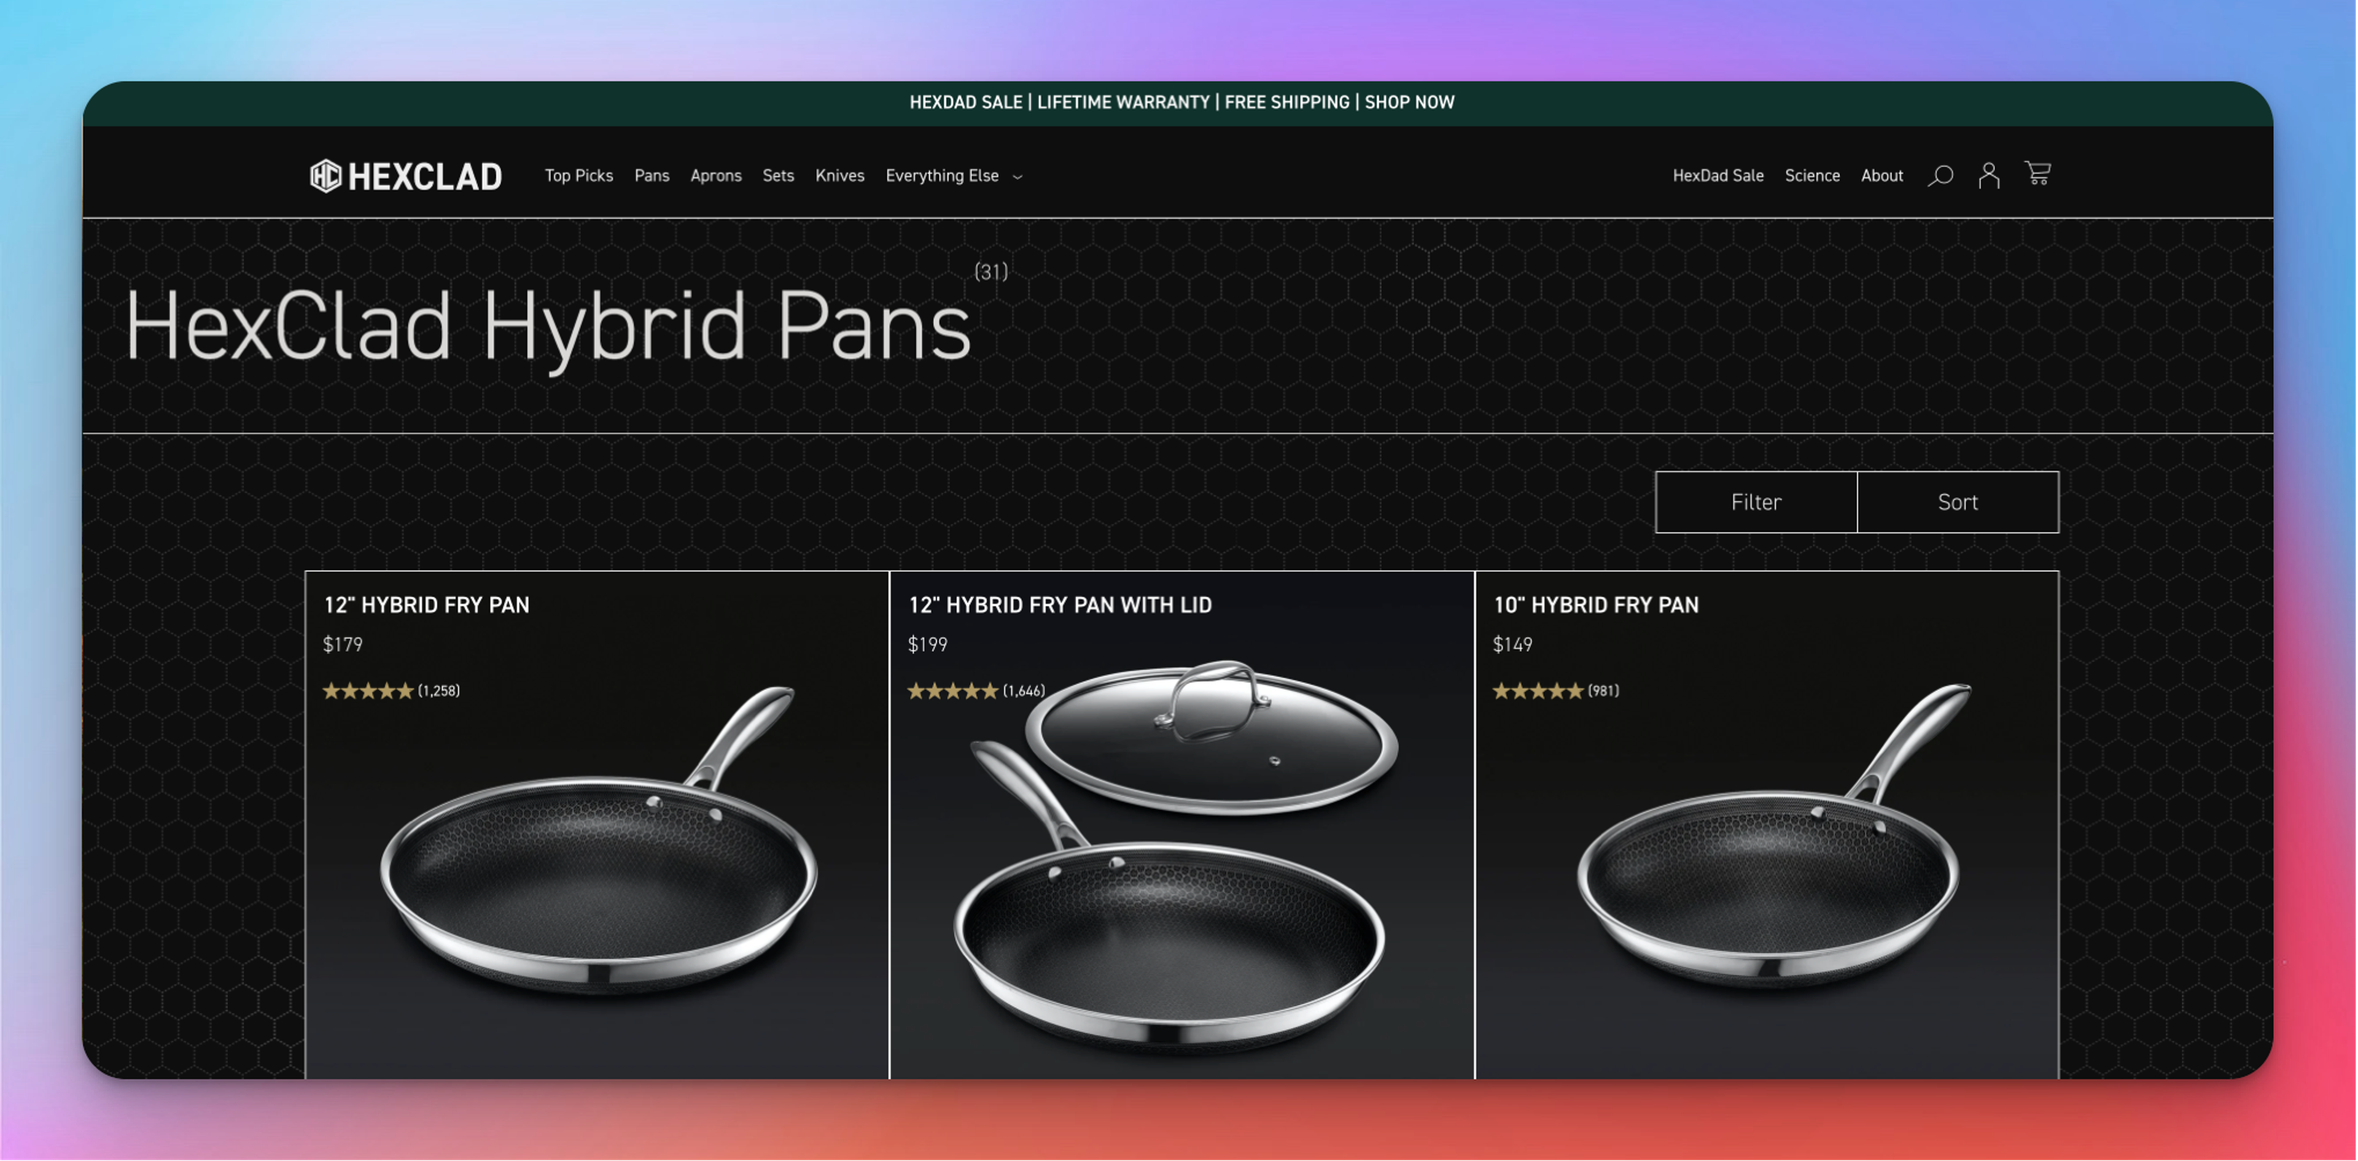Open the search icon
2358x1161 pixels.
tap(1942, 174)
